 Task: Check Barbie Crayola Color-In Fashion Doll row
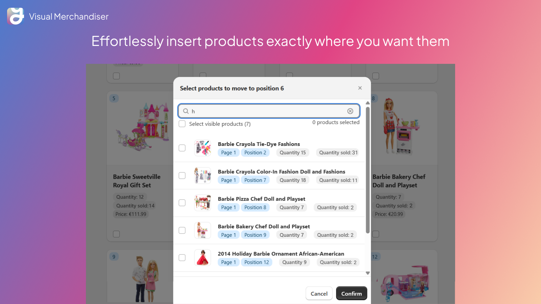pyautogui.click(x=182, y=176)
